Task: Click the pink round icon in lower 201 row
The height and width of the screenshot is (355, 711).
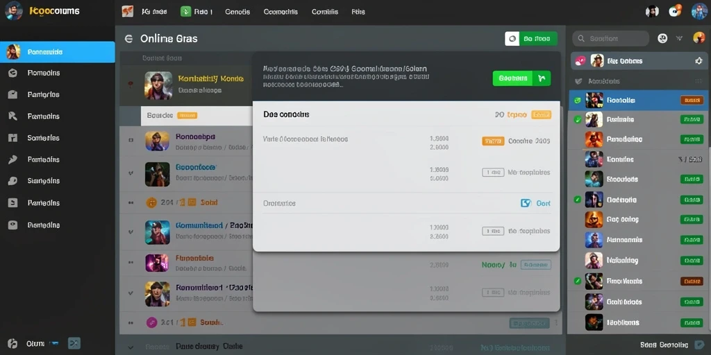Action: [151, 322]
